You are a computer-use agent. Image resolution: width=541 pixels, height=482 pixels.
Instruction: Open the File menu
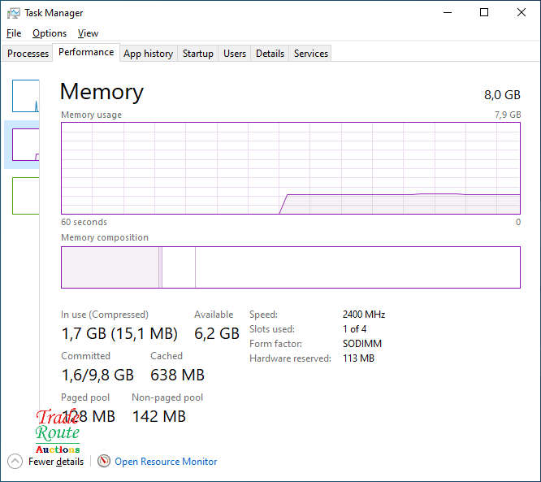[x=14, y=33]
